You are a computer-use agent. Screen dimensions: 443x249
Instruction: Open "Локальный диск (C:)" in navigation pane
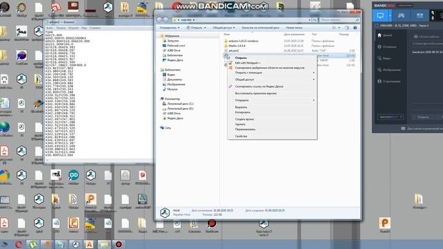[x=180, y=104]
